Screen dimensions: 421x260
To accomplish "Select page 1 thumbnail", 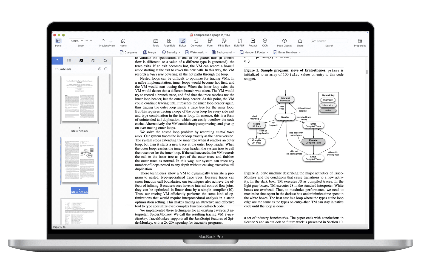I will pyautogui.click(x=79, y=100).
